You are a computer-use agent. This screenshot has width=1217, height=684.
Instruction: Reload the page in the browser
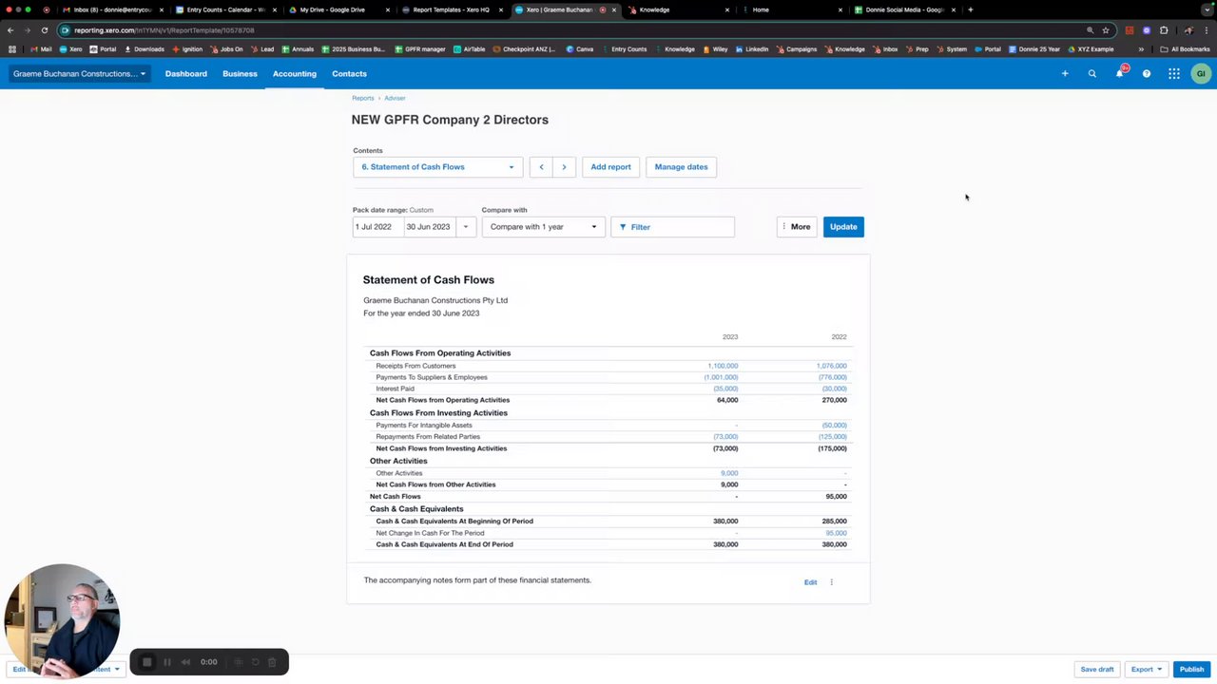(44, 30)
